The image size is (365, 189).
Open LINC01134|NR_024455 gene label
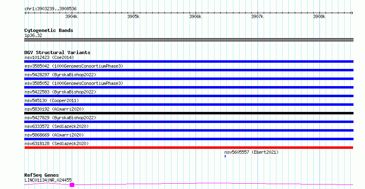pyautogui.click(x=48, y=180)
